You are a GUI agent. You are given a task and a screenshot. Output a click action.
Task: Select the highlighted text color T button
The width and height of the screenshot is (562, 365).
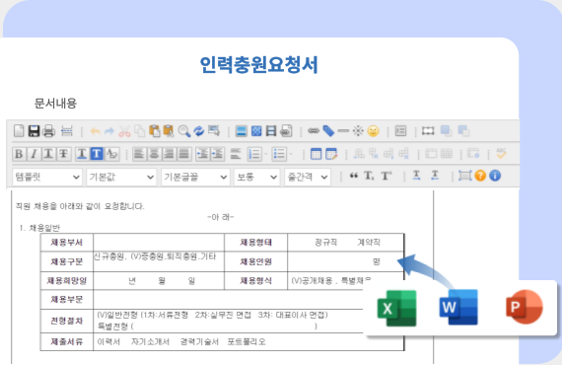pos(97,154)
